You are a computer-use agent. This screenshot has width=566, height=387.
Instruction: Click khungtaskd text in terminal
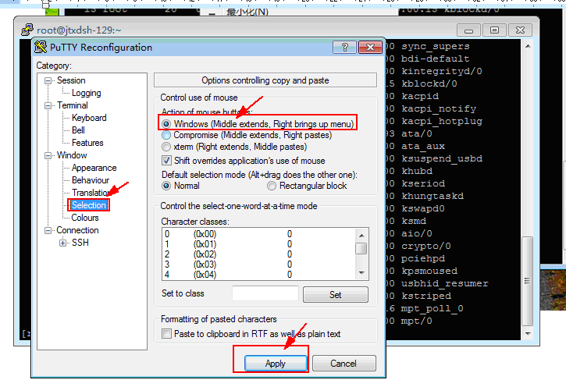pos(433,196)
